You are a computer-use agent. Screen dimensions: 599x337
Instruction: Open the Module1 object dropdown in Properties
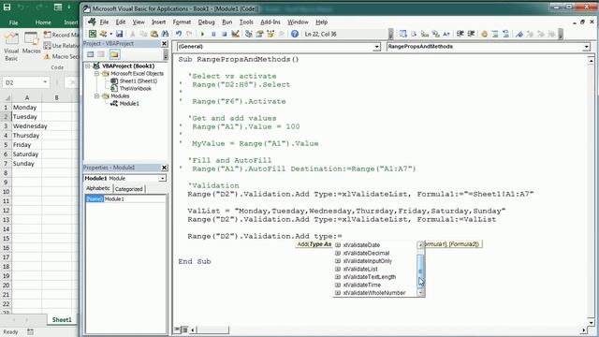(x=162, y=179)
